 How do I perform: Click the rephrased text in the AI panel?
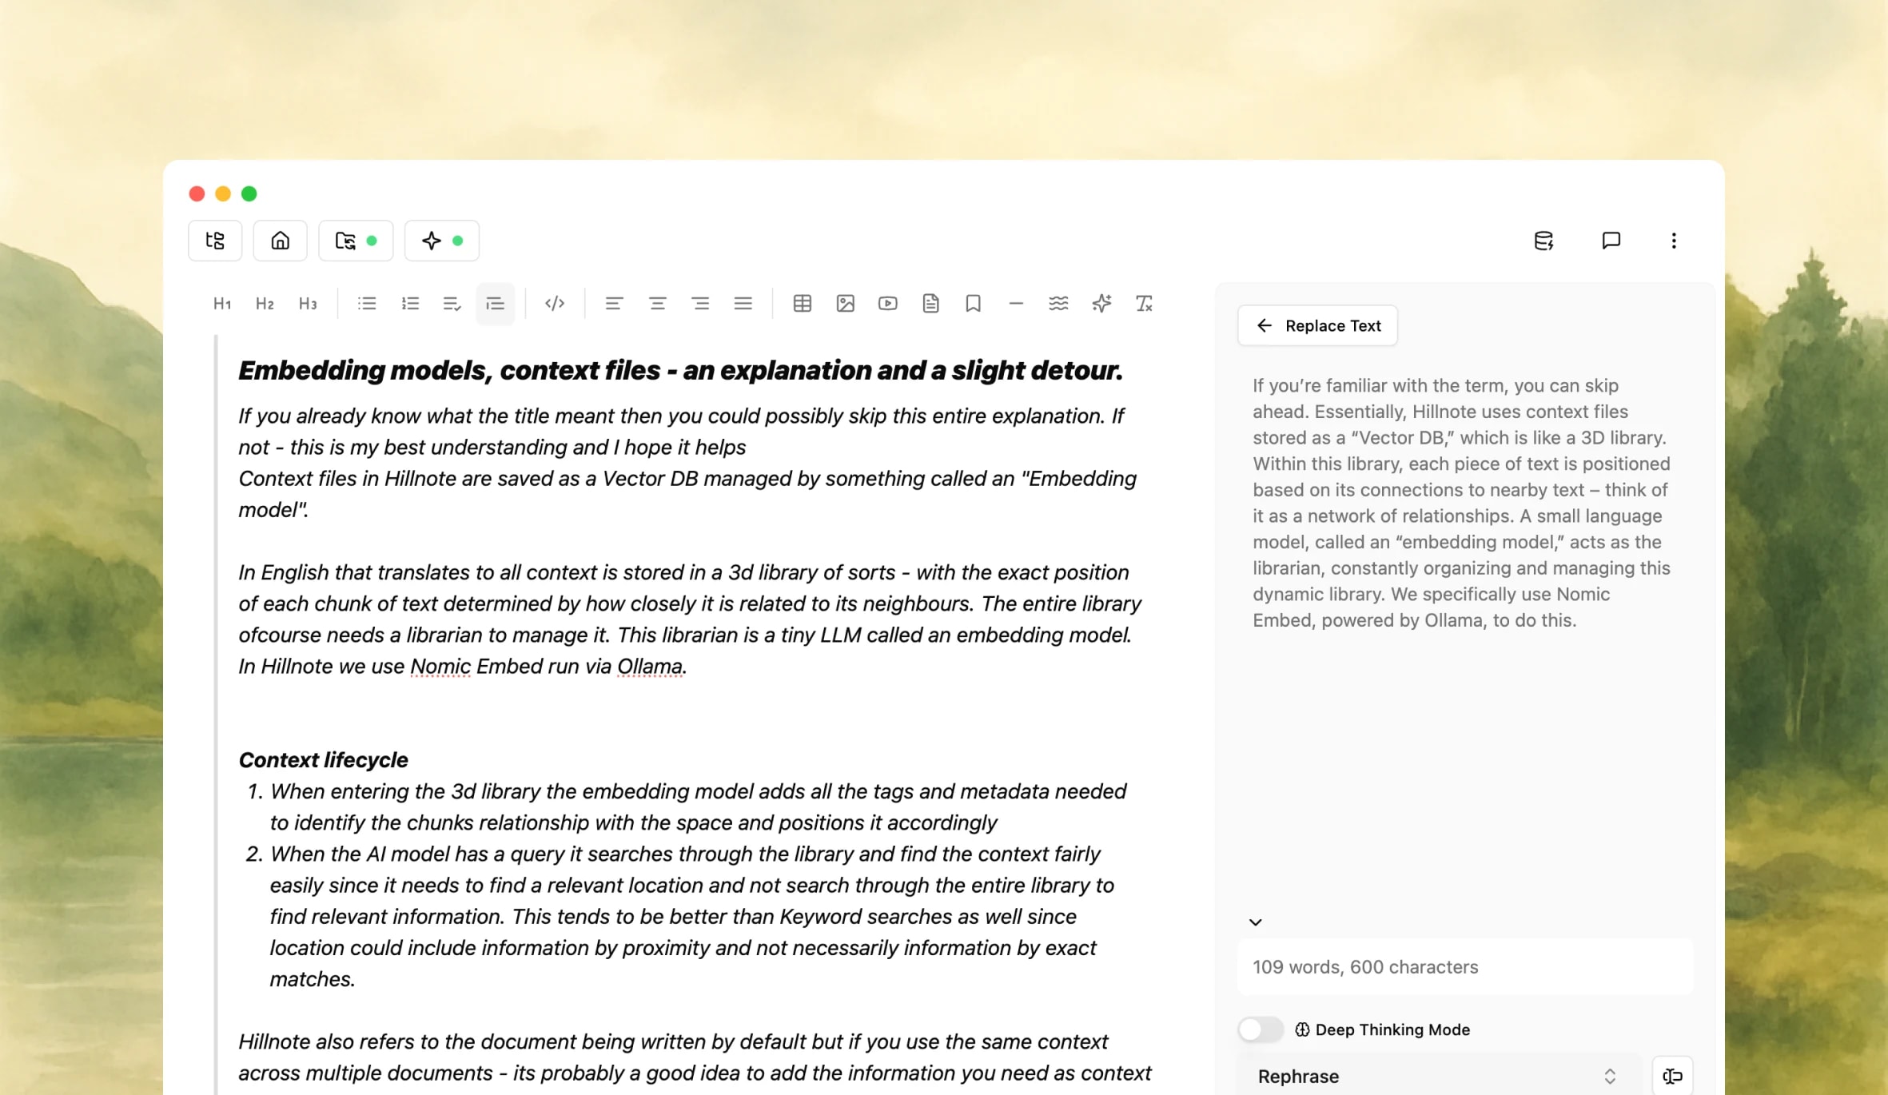click(x=1461, y=503)
